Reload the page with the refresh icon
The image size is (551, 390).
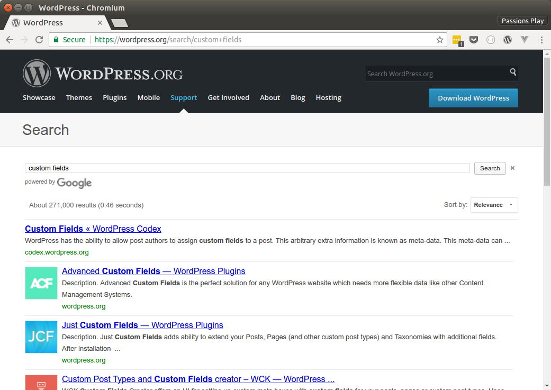coord(39,40)
